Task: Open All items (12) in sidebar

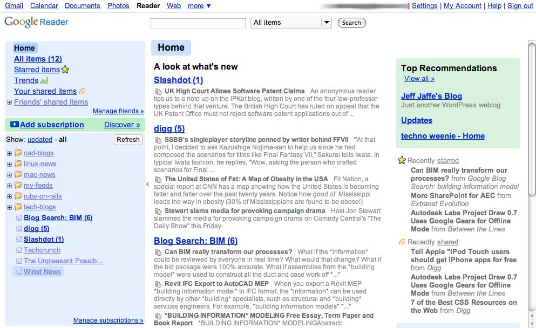Action: point(38,59)
